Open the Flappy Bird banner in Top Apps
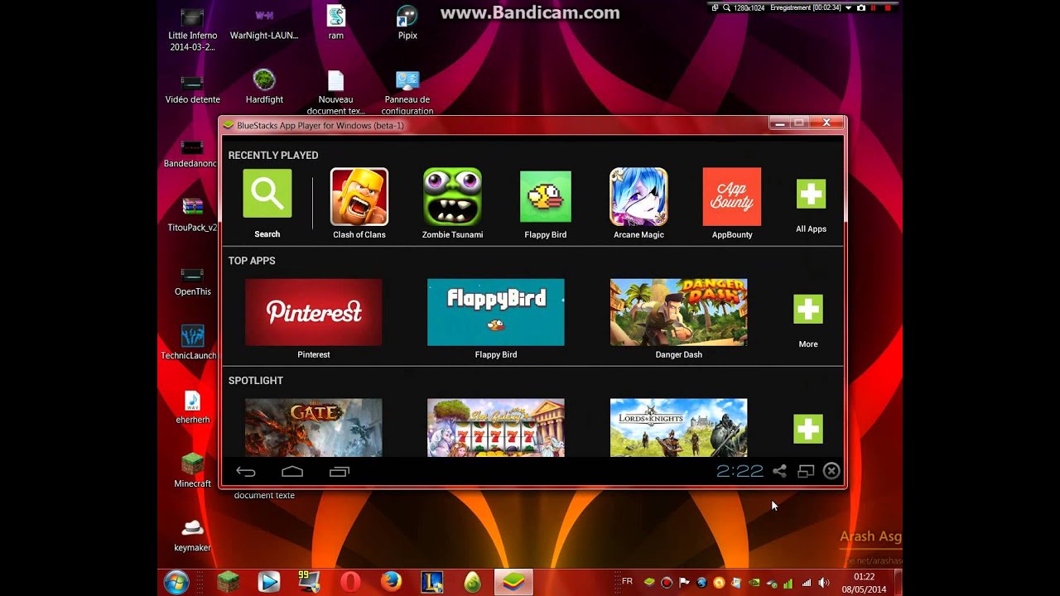This screenshot has height=596, width=1060. (496, 312)
